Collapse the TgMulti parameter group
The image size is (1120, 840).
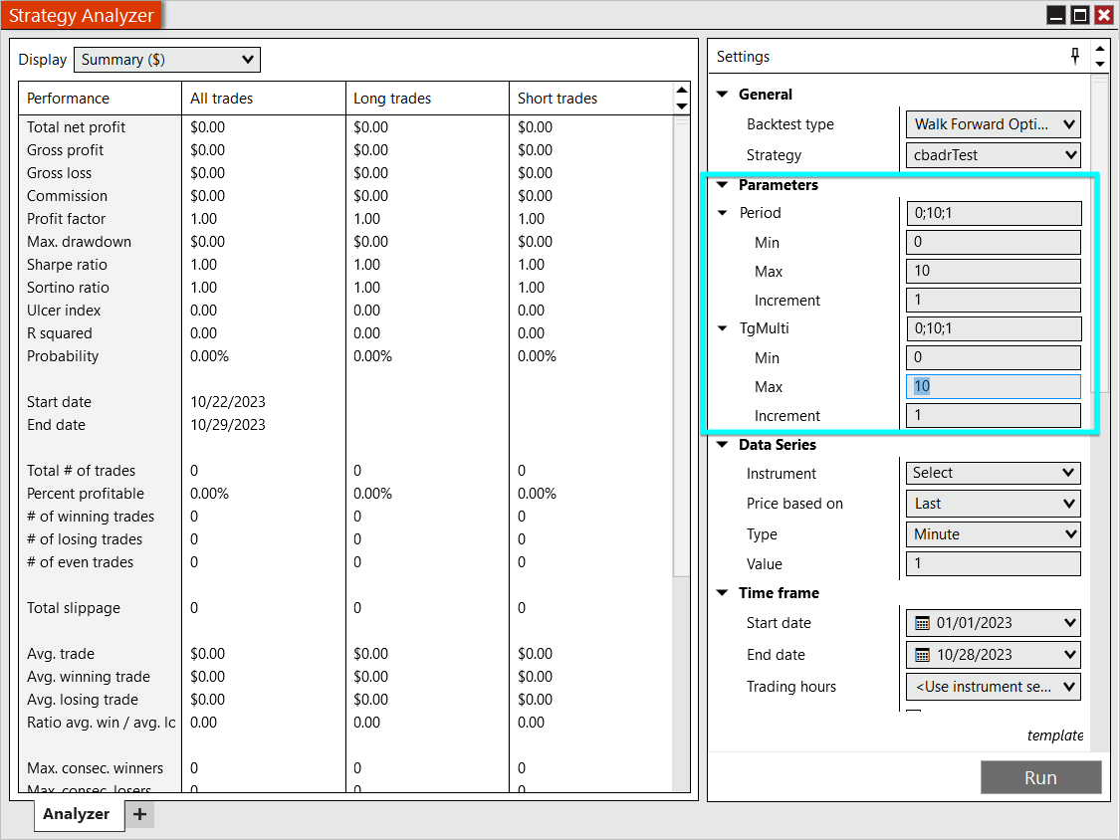723,327
